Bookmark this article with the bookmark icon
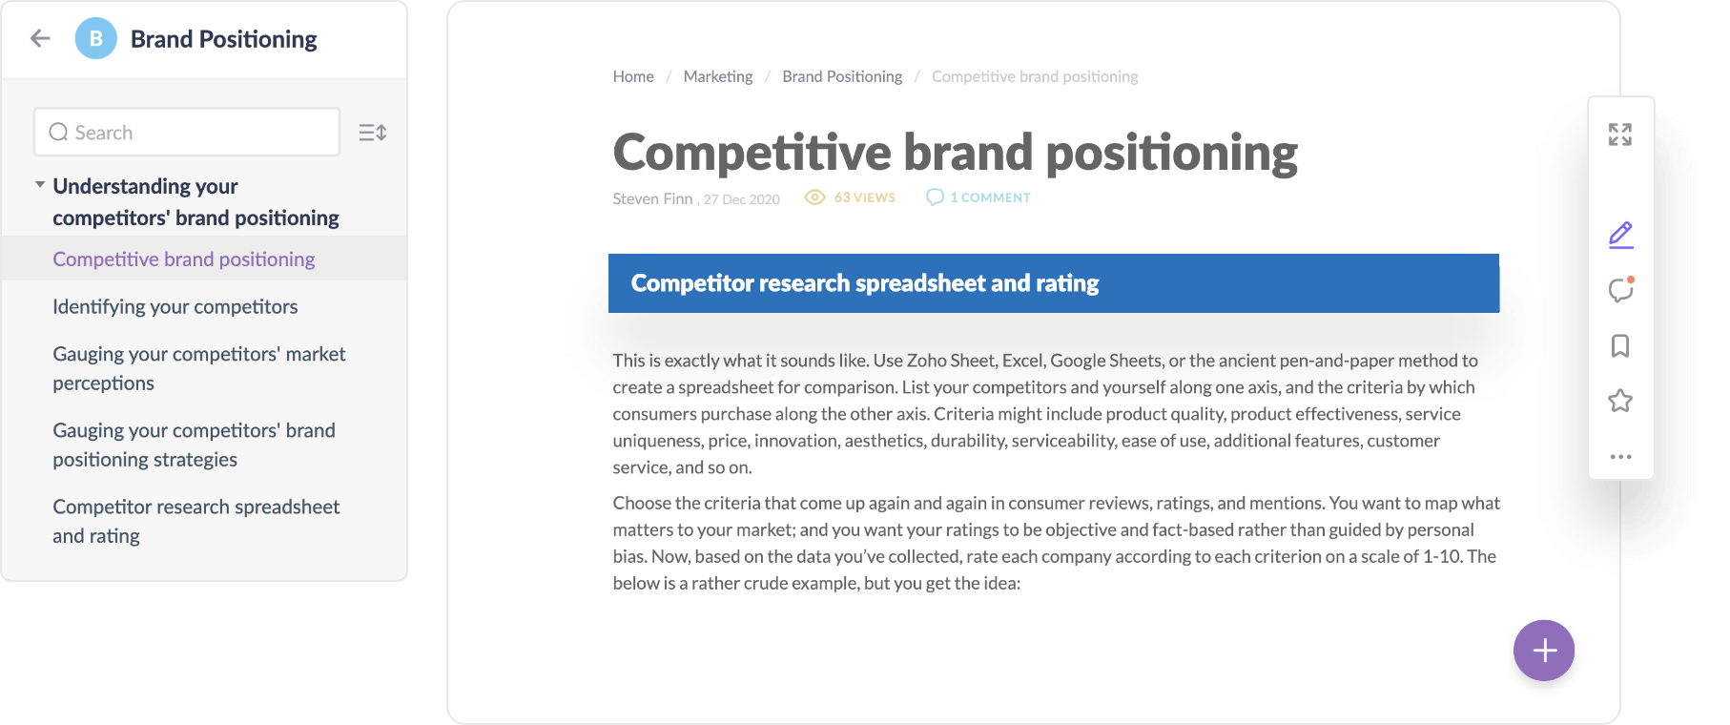Viewport: 1730px width, 725px height. [x=1619, y=345]
